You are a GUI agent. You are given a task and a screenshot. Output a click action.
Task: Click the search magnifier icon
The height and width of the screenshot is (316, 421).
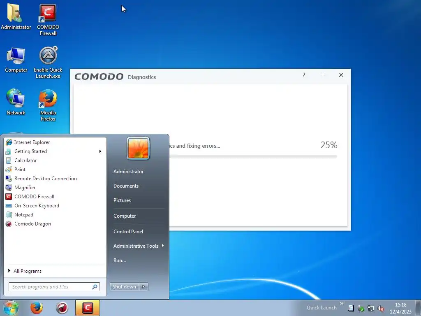(95, 287)
